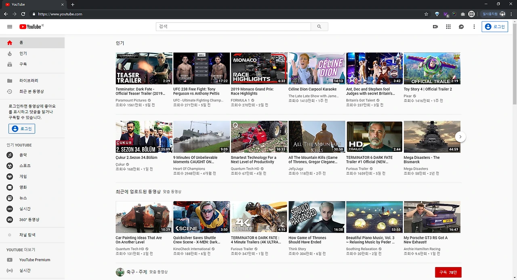Image resolution: width=517 pixels, height=280 pixels.
Task: Open the live channel icon under 인기 YOUTUBE
Action: [x=10, y=209]
